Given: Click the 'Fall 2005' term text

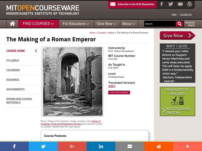Looking at the screenshot, I should 113,68.
